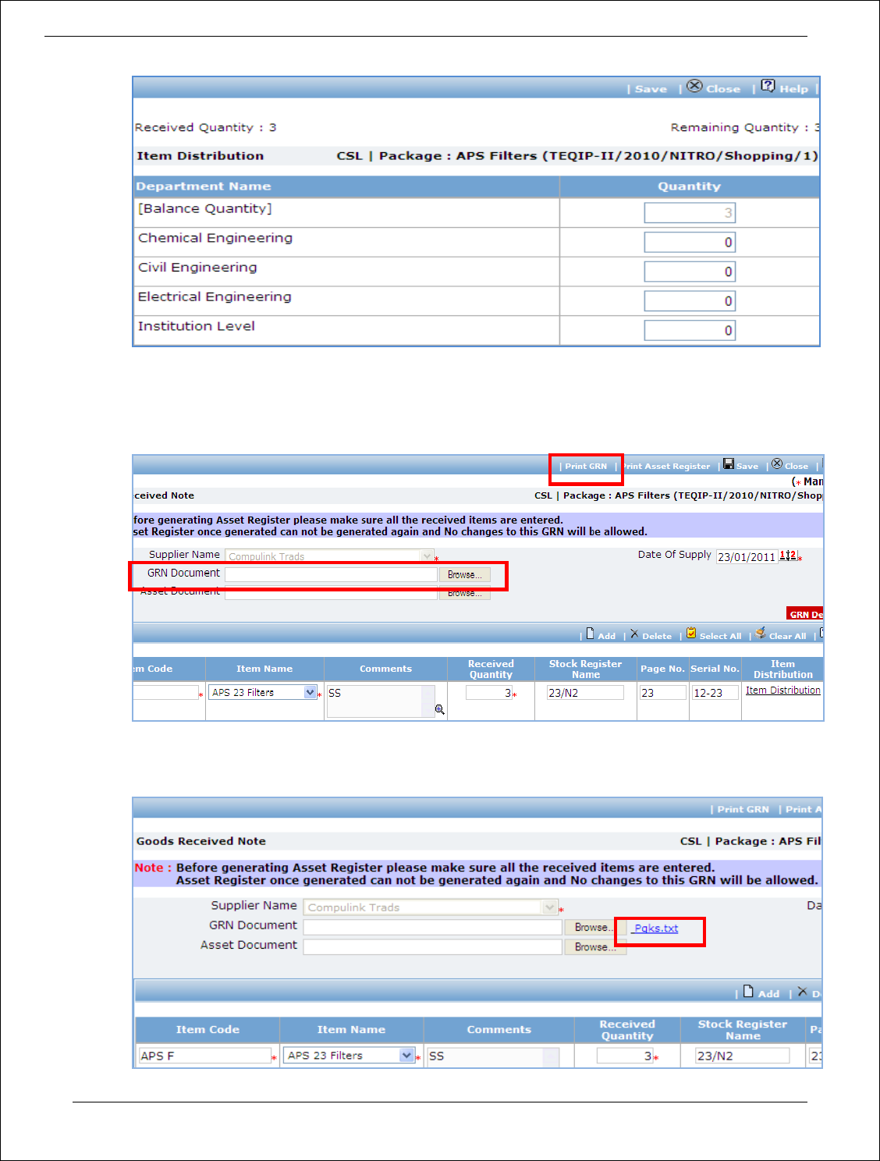Select Received Quantity field in middle grid row
Image resolution: width=880 pixels, height=1161 pixels.
(x=489, y=693)
